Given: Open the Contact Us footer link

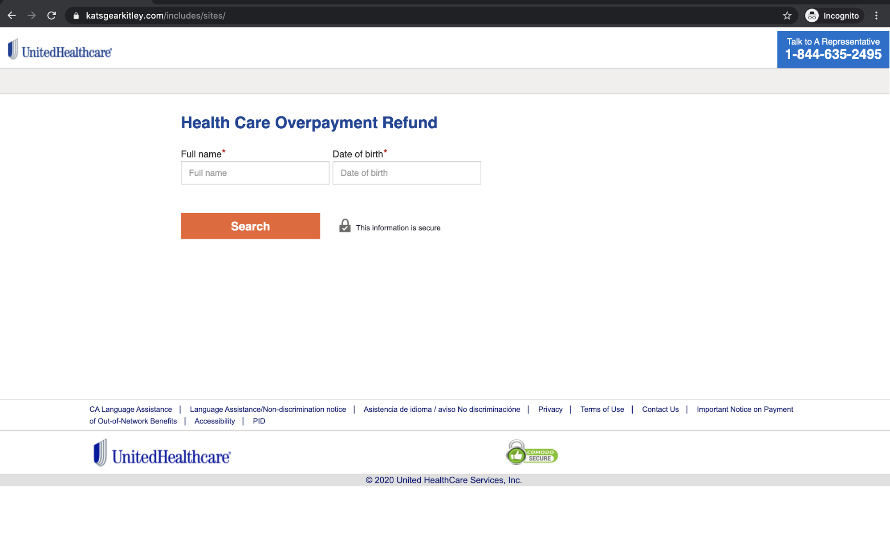Looking at the screenshot, I should (x=660, y=409).
